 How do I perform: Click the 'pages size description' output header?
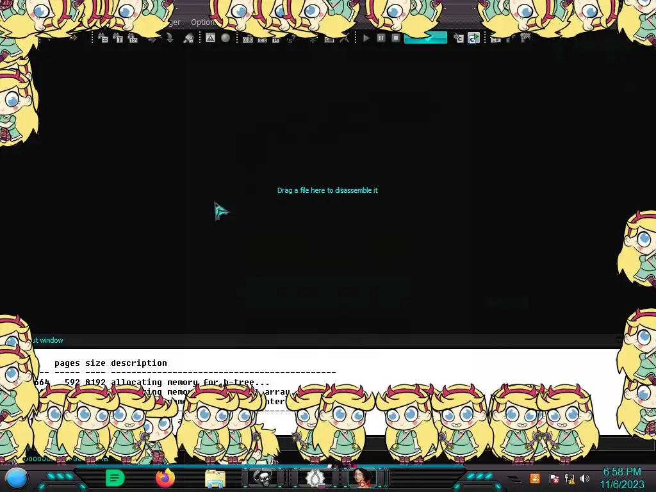point(110,363)
